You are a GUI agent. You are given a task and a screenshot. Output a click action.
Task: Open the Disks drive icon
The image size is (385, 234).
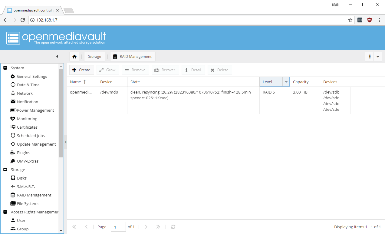pyautogui.click(x=13, y=178)
